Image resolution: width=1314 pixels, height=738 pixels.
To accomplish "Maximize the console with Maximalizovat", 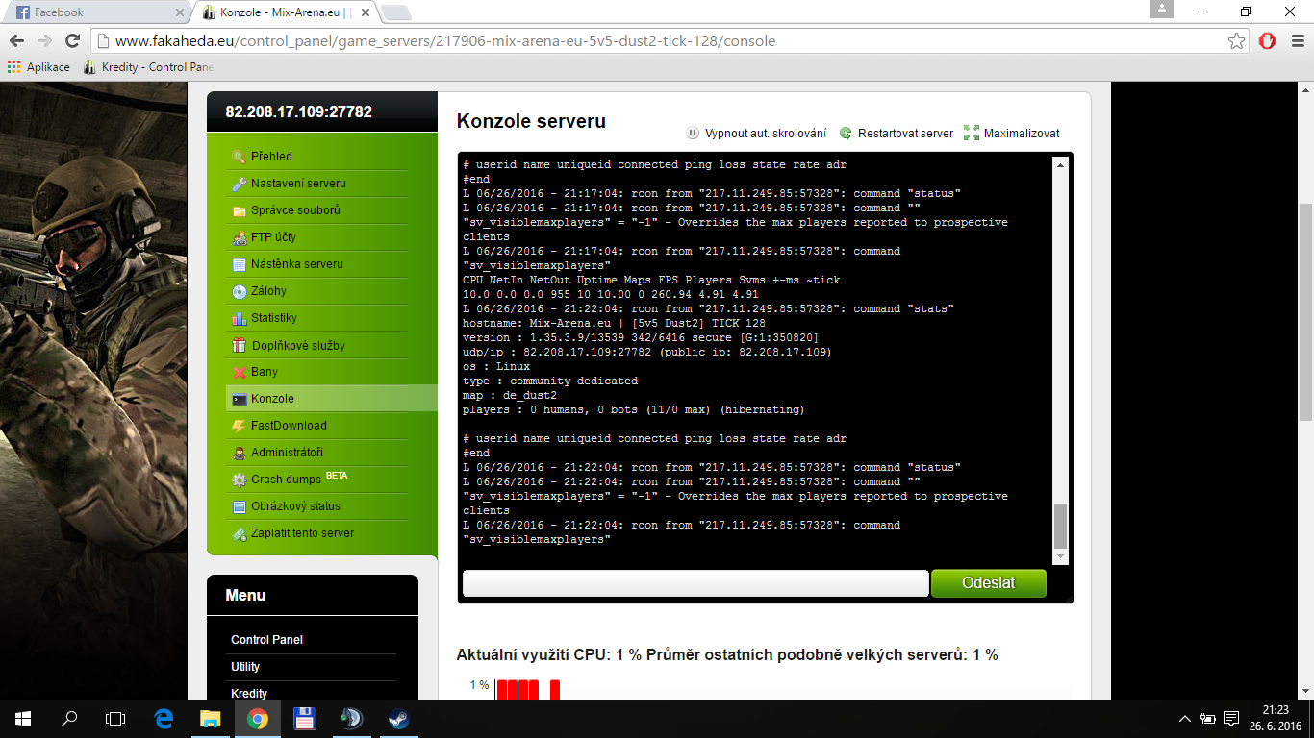I will pyautogui.click(x=1021, y=134).
